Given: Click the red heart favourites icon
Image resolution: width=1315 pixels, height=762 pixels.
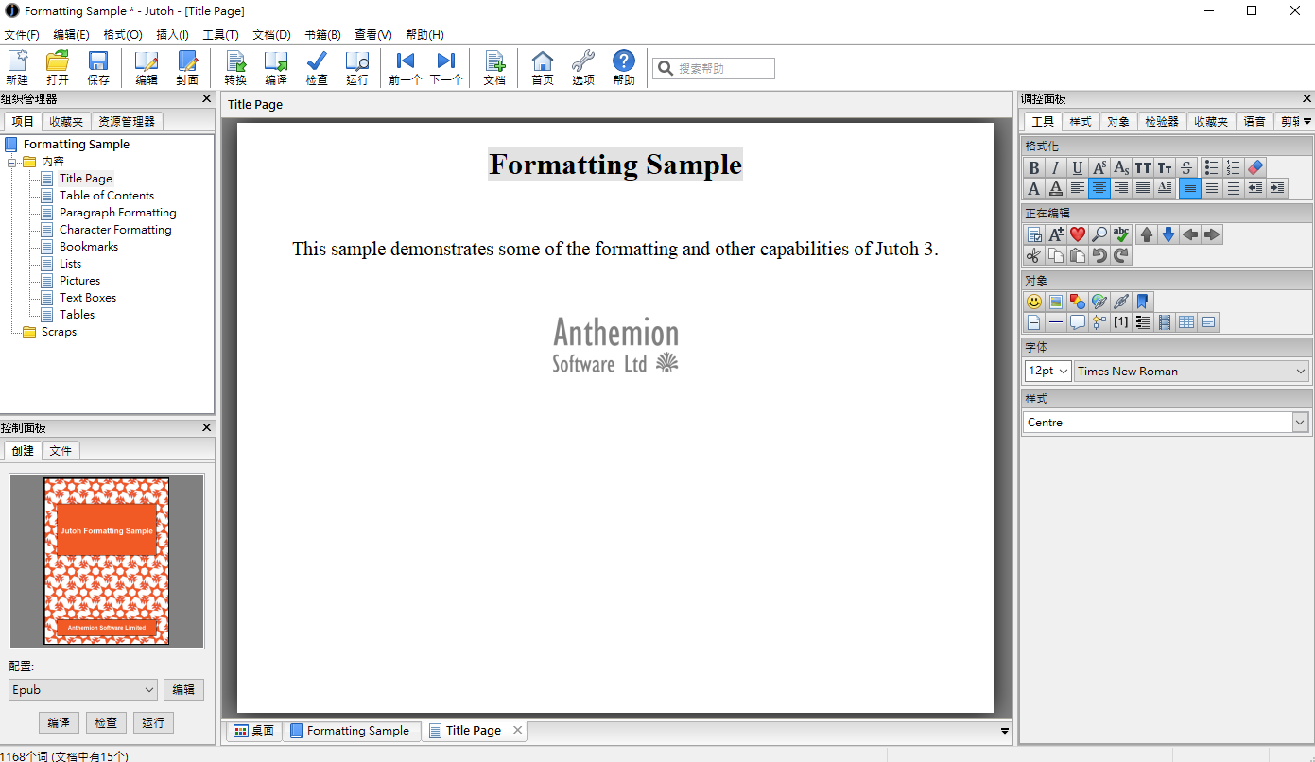Looking at the screenshot, I should click(1078, 234).
